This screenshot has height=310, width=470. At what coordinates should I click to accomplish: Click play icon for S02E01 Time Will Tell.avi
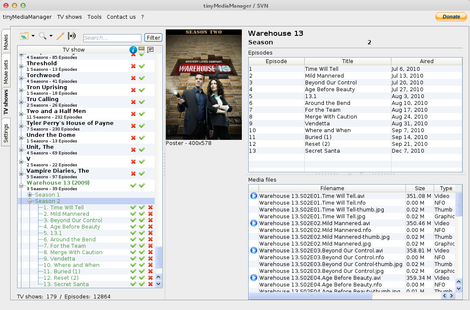pyautogui.click(x=253, y=196)
